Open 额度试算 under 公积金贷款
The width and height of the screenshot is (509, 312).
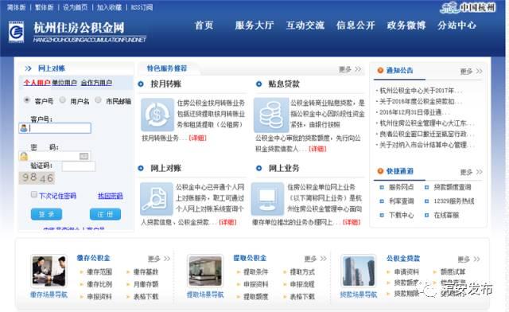tap(453, 271)
